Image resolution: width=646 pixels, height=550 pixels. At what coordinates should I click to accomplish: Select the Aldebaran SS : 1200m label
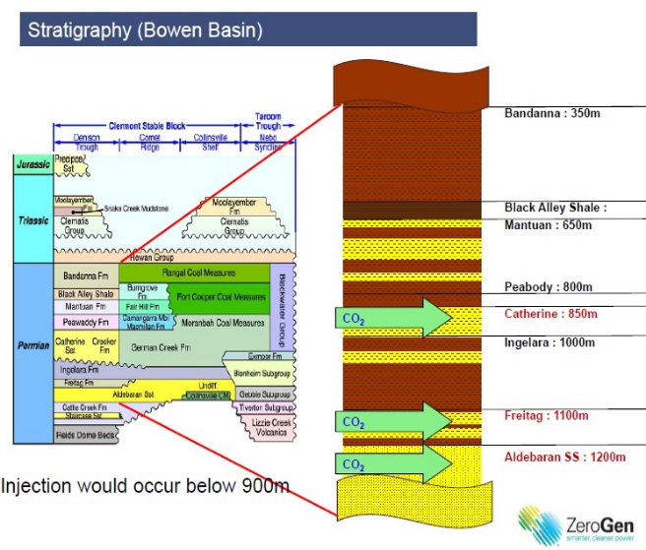point(558,459)
